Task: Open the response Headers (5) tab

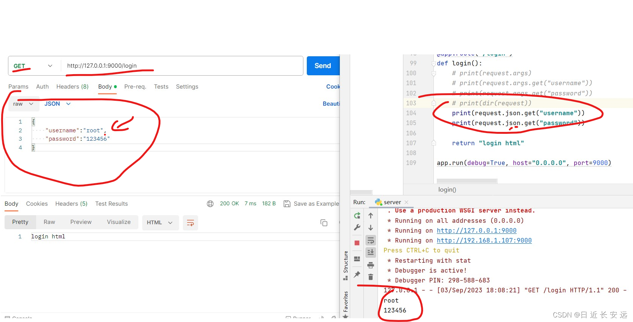Action: [71, 204]
